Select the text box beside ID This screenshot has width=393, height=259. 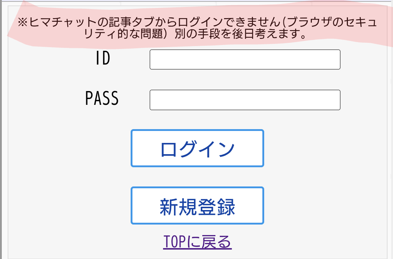click(x=245, y=59)
